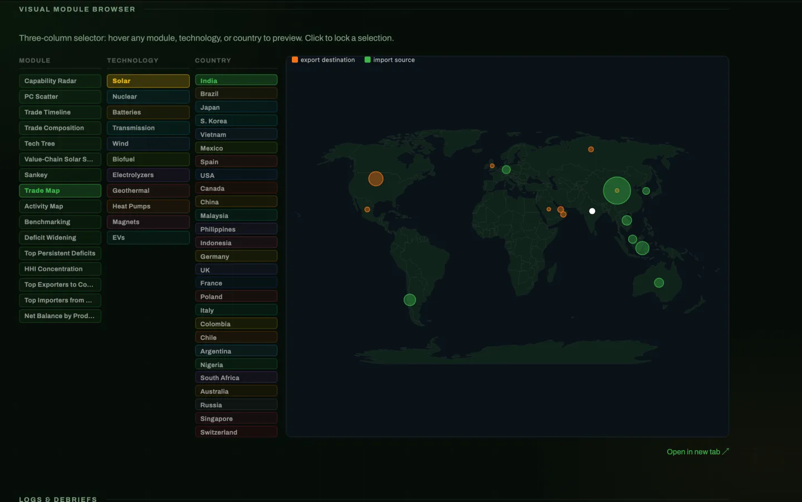Image resolution: width=802 pixels, height=502 pixels.
Task: Select Germany in the country column
Action: pyautogui.click(x=236, y=256)
